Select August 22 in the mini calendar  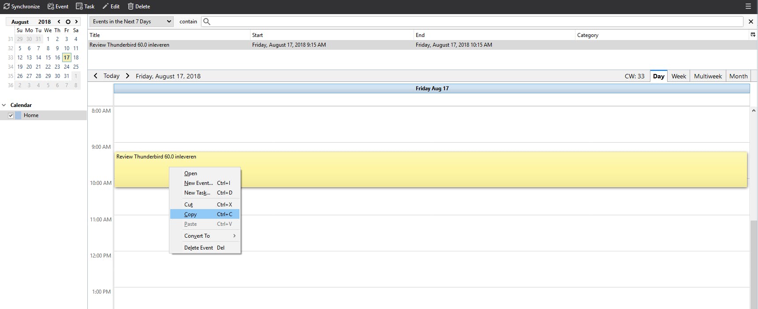[x=48, y=67]
